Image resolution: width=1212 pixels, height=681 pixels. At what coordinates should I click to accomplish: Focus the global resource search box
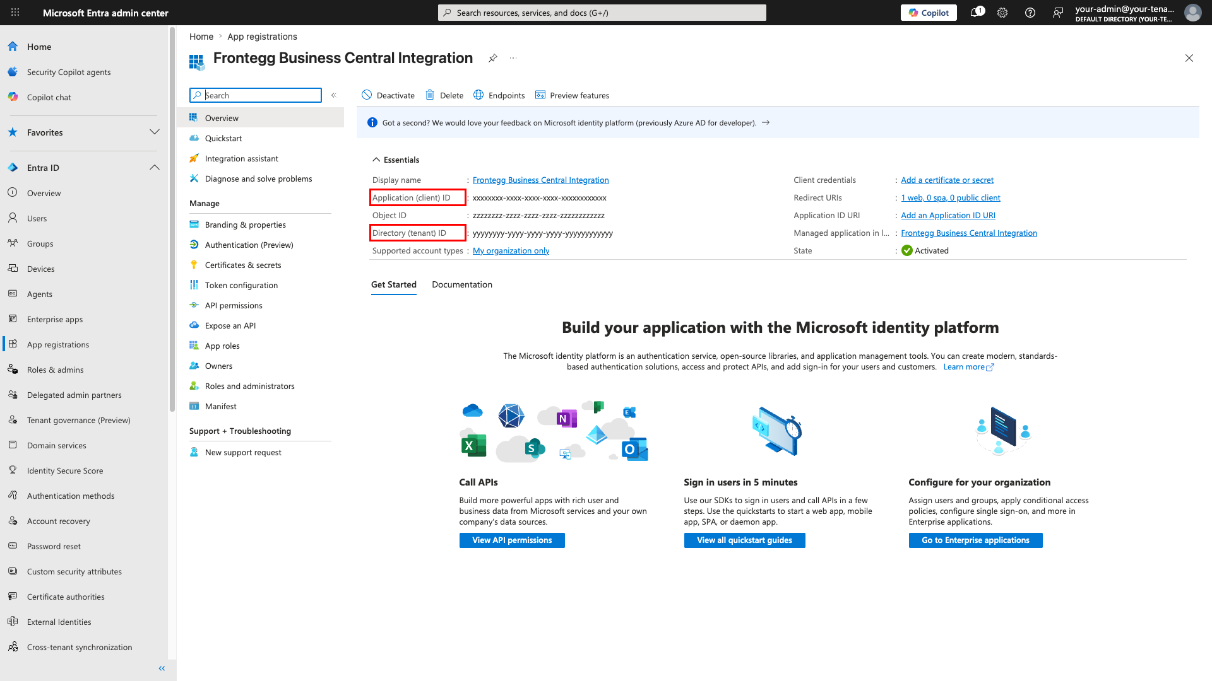(x=602, y=13)
